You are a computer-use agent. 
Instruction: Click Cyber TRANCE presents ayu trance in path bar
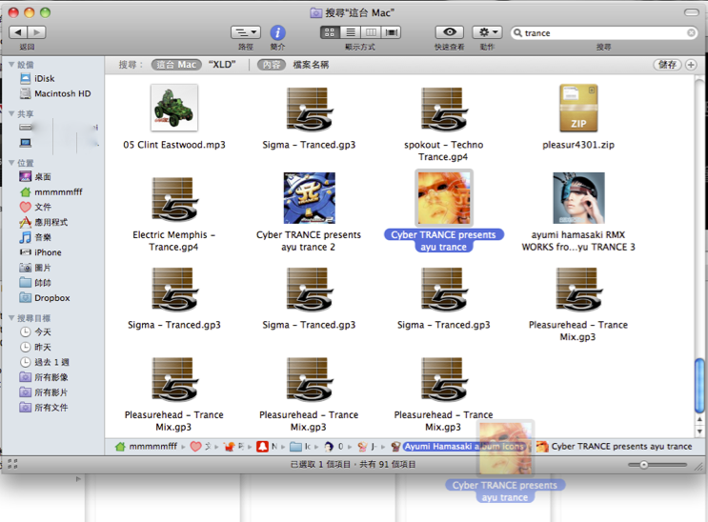pos(614,447)
